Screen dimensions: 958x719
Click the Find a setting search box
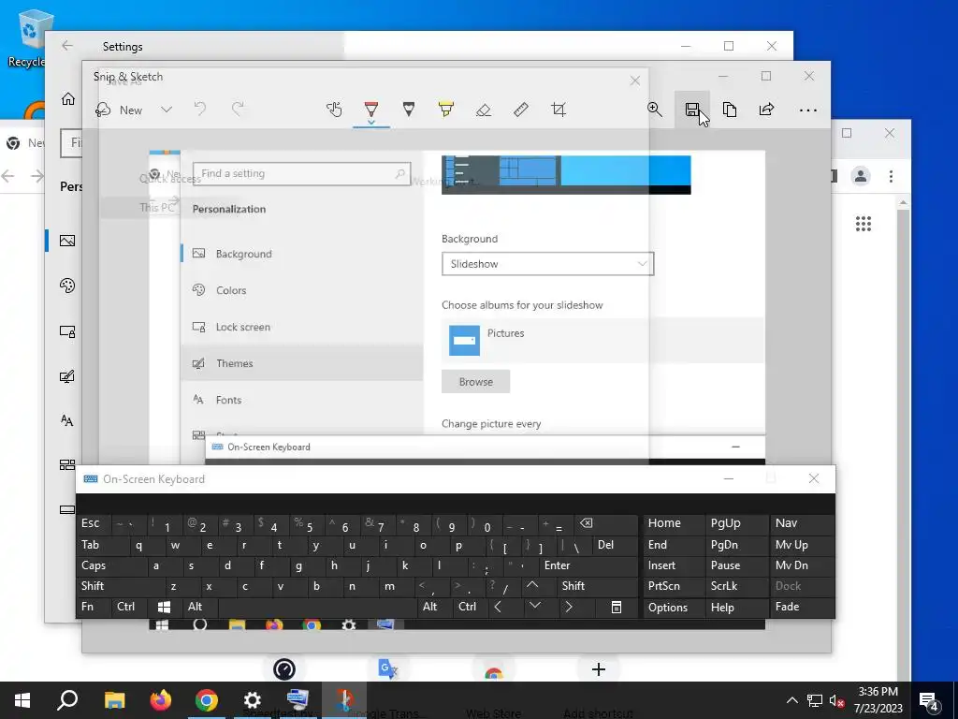(302, 173)
